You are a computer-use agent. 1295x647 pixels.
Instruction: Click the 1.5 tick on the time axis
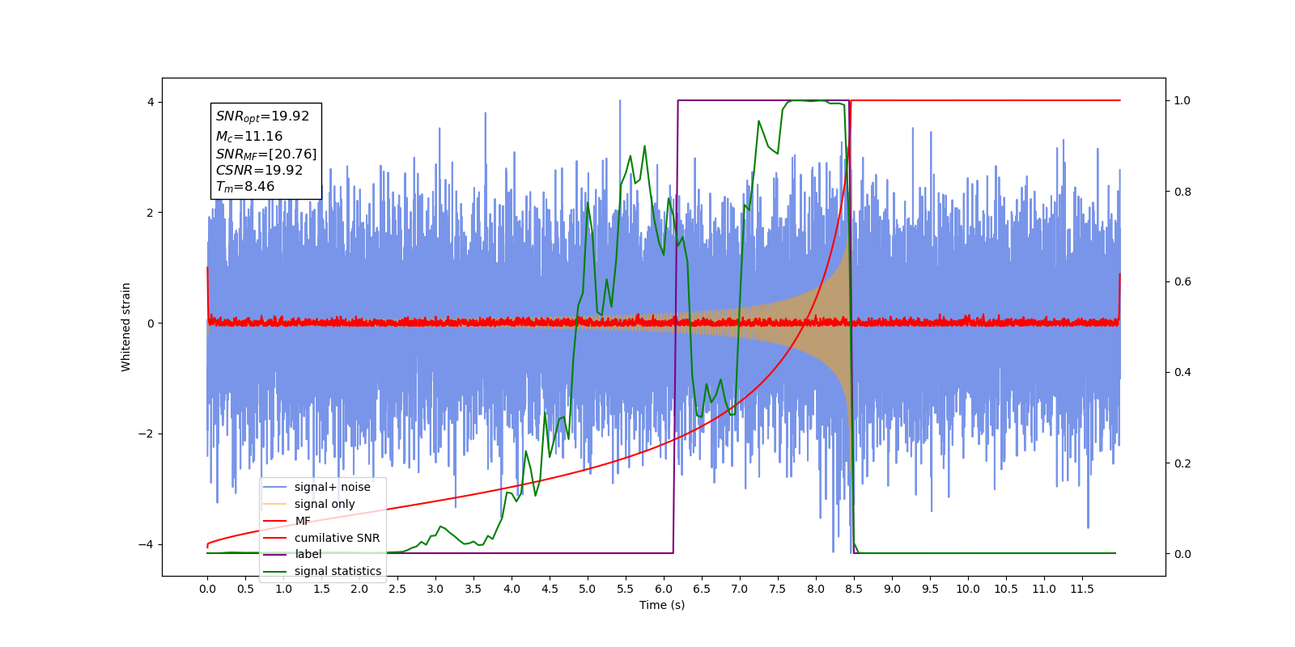click(x=321, y=589)
